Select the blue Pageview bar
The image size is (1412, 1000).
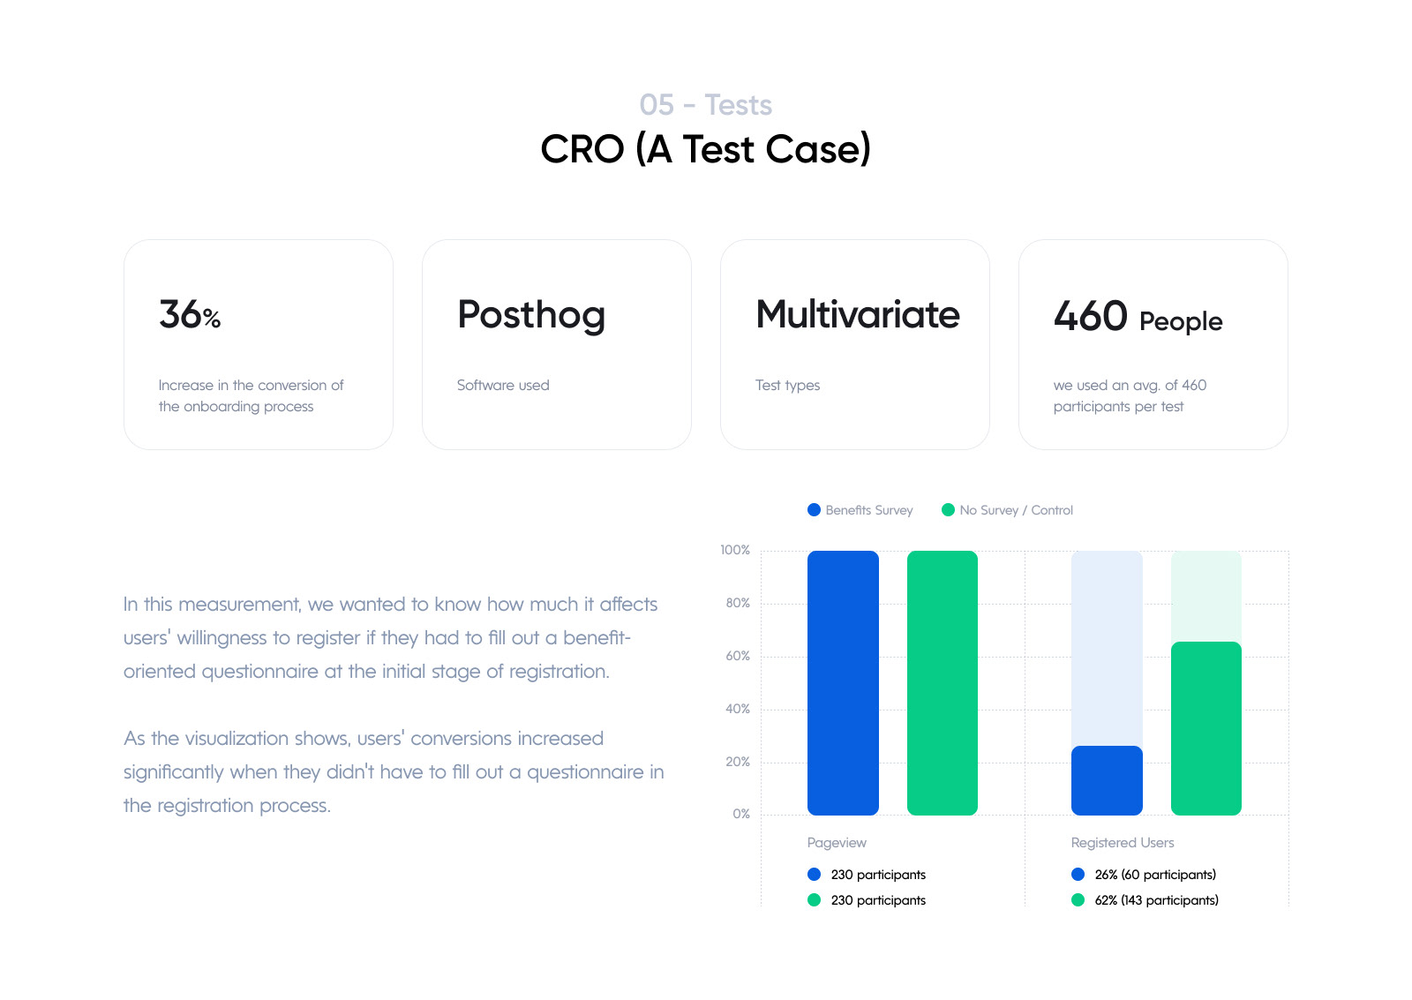pyautogui.click(x=843, y=683)
